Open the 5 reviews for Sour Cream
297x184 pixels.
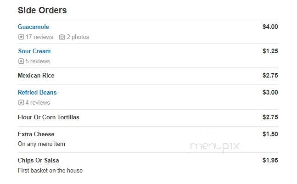click(38, 61)
